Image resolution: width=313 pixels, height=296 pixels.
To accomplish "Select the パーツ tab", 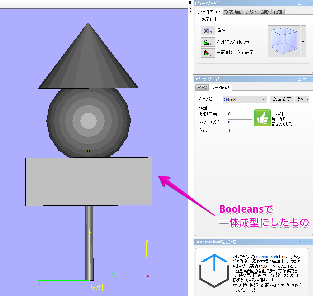I will tap(202, 87).
